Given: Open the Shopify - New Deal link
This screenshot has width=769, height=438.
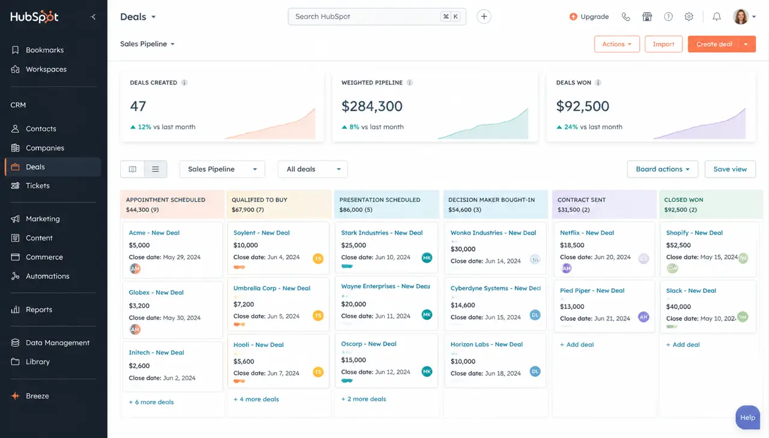Looking at the screenshot, I should (x=695, y=233).
